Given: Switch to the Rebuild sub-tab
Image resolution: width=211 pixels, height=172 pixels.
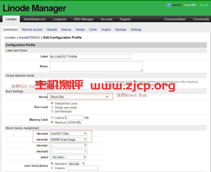Looking at the screenshot, I should pos(52,29).
